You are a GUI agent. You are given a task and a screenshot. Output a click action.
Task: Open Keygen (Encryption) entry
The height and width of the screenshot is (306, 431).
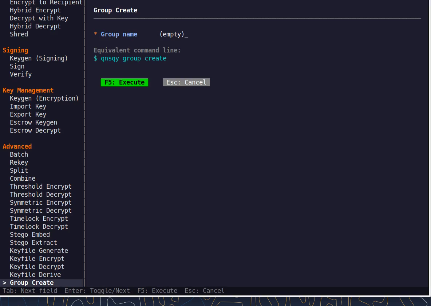44,98
